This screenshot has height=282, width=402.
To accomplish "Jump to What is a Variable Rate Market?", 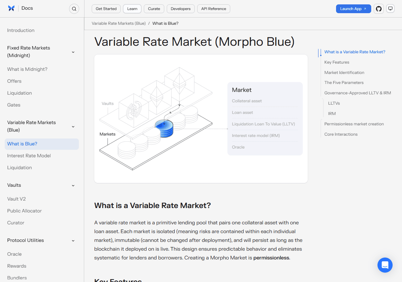I will [355, 52].
